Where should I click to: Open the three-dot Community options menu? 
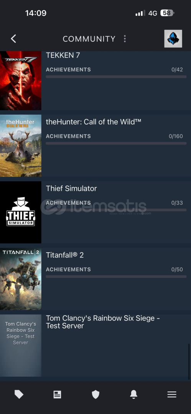coord(125,39)
